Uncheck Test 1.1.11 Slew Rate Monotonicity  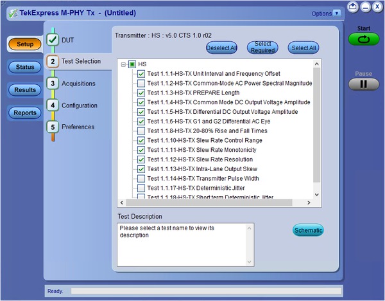(x=141, y=150)
